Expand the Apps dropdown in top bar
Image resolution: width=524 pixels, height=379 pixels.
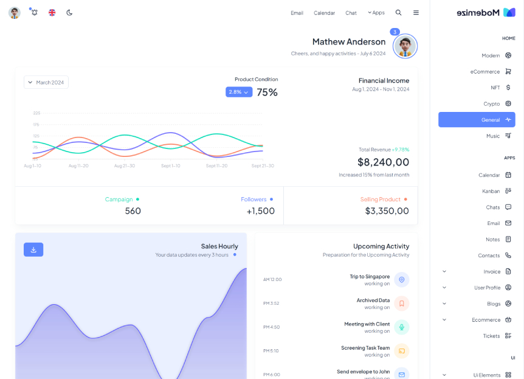click(376, 13)
